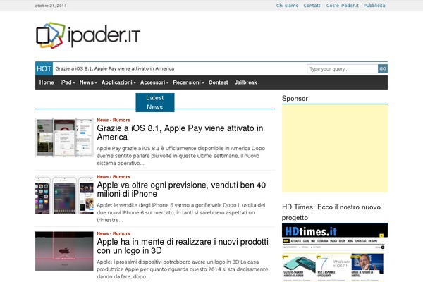Open the Contatti page link

click(312, 6)
